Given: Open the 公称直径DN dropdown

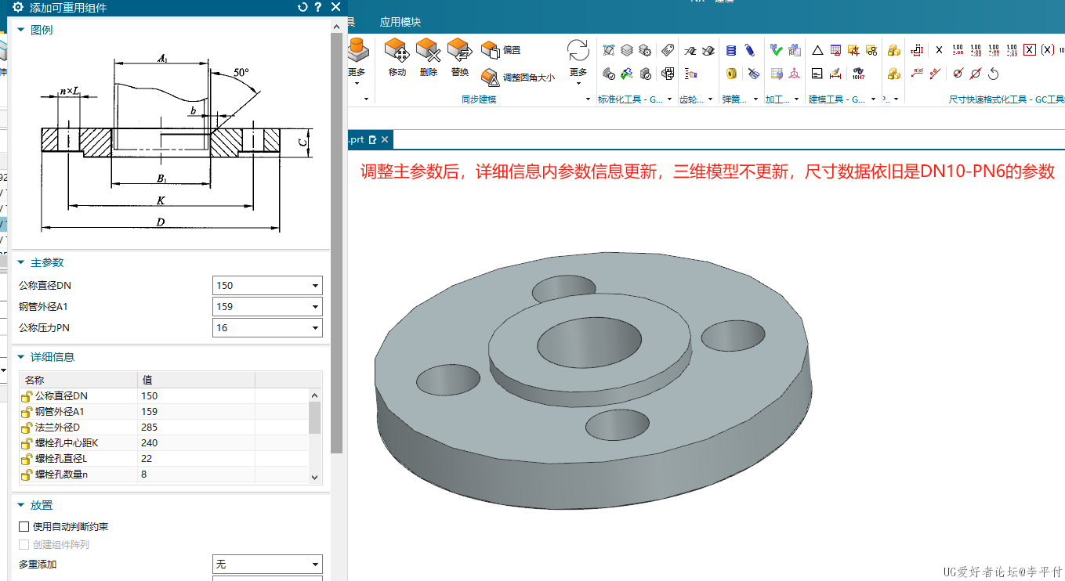Looking at the screenshot, I should tap(267, 286).
